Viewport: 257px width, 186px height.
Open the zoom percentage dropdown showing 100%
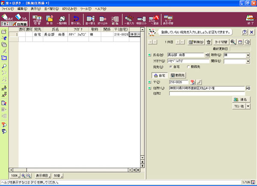15,176
